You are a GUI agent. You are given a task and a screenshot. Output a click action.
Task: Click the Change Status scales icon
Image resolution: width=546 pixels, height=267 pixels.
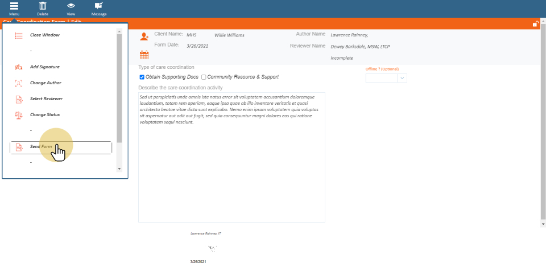pyautogui.click(x=18, y=115)
